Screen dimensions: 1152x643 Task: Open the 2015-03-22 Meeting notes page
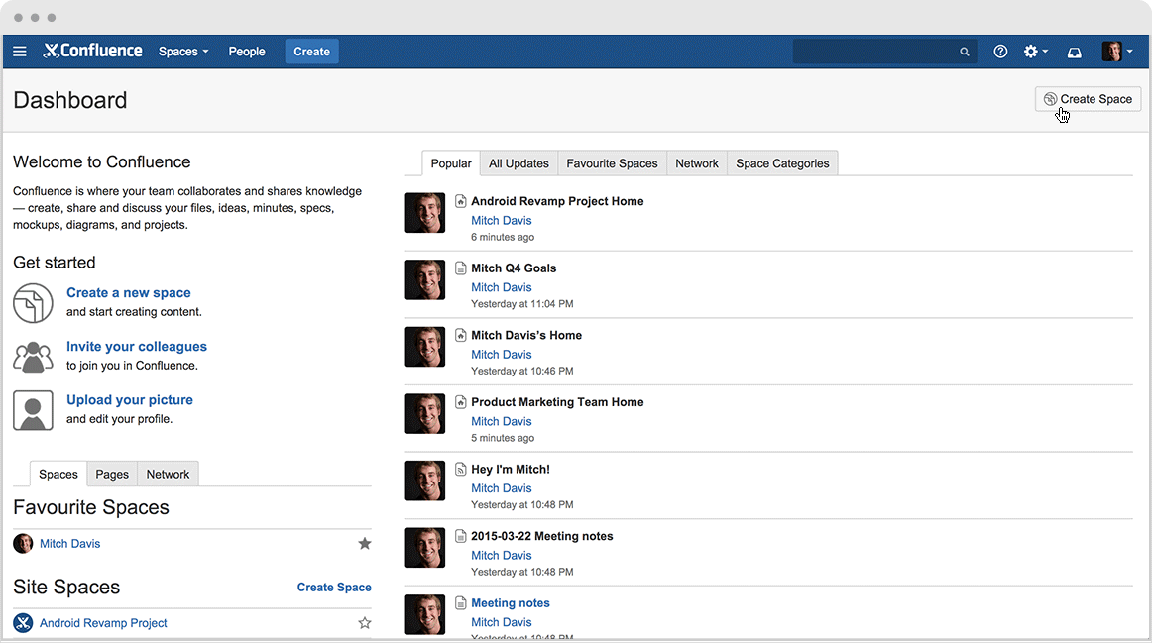pos(542,536)
